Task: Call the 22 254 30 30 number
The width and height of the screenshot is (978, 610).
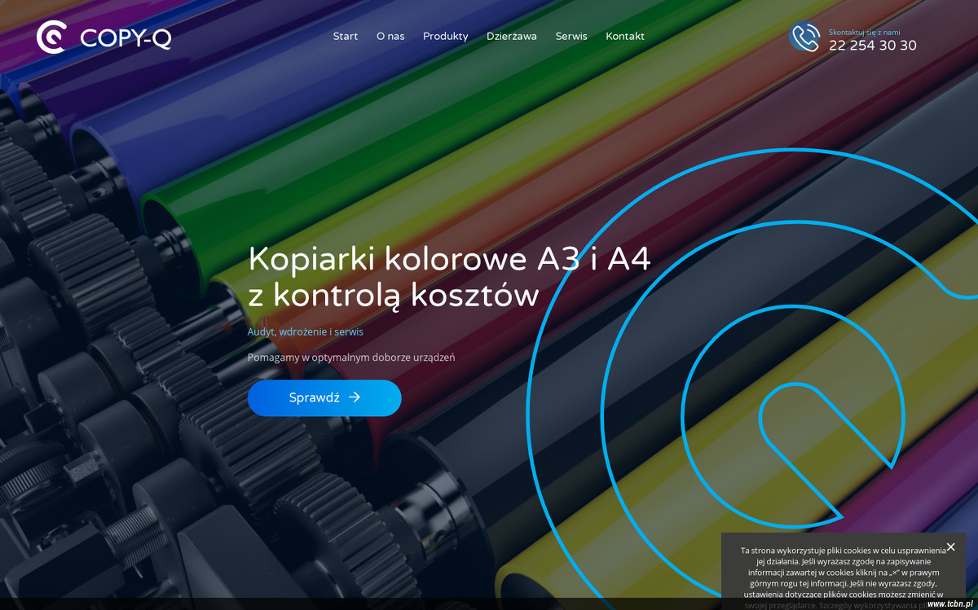Action: click(873, 46)
